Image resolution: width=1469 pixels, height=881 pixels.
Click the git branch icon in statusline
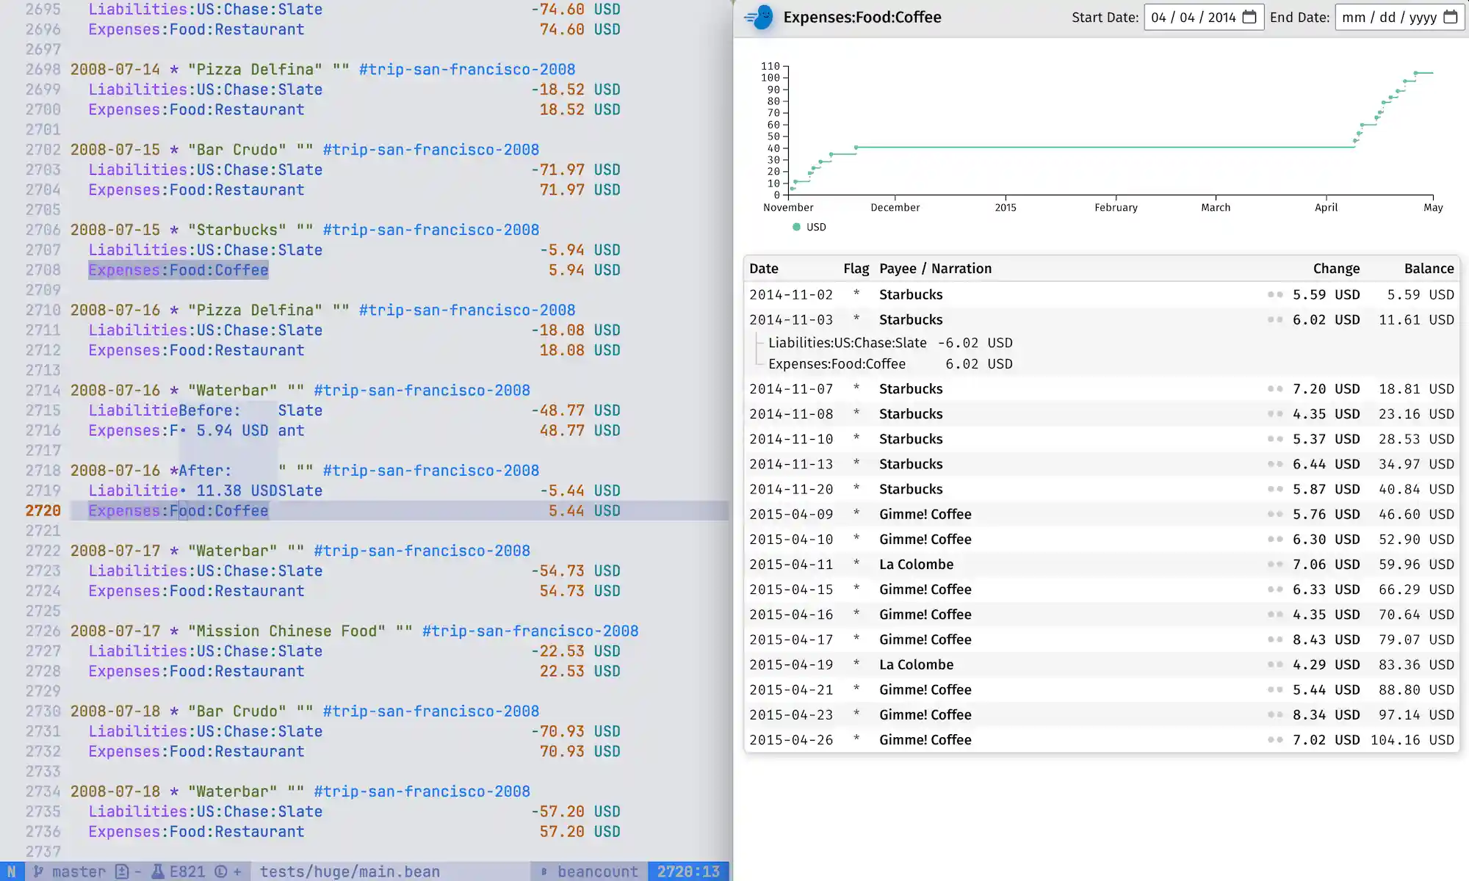38,871
